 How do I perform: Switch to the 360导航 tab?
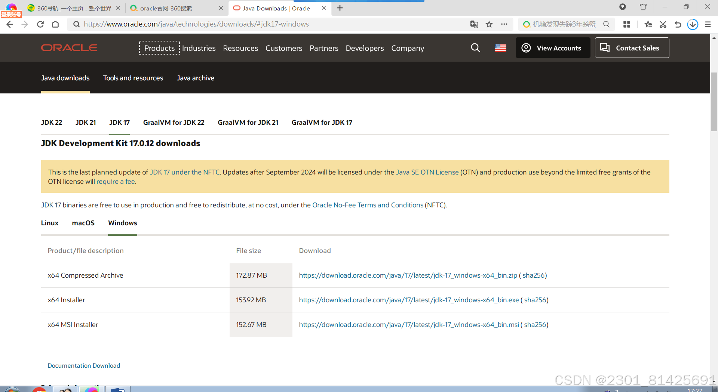(x=74, y=8)
